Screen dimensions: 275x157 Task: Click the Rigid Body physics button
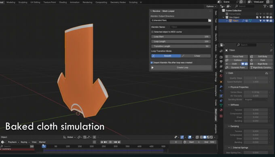[x=261, y=64]
